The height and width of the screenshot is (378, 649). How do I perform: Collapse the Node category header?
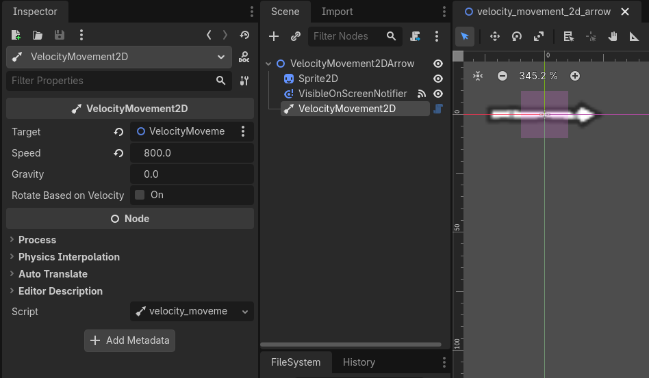click(x=130, y=219)
